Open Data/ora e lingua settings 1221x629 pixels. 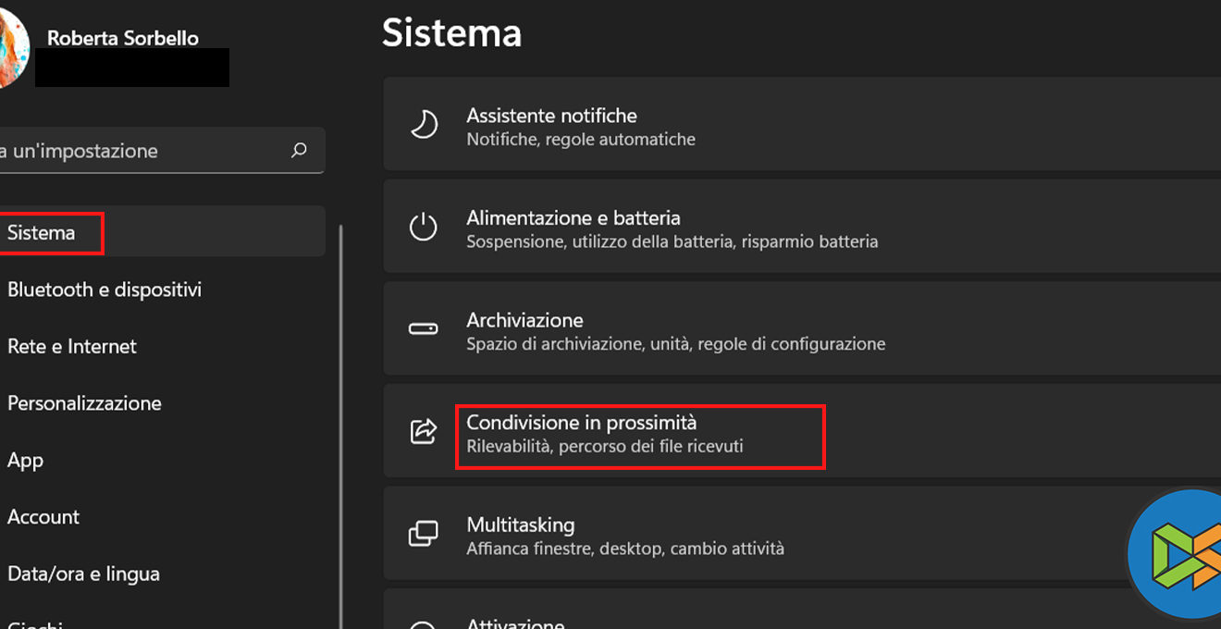(83, 573)
